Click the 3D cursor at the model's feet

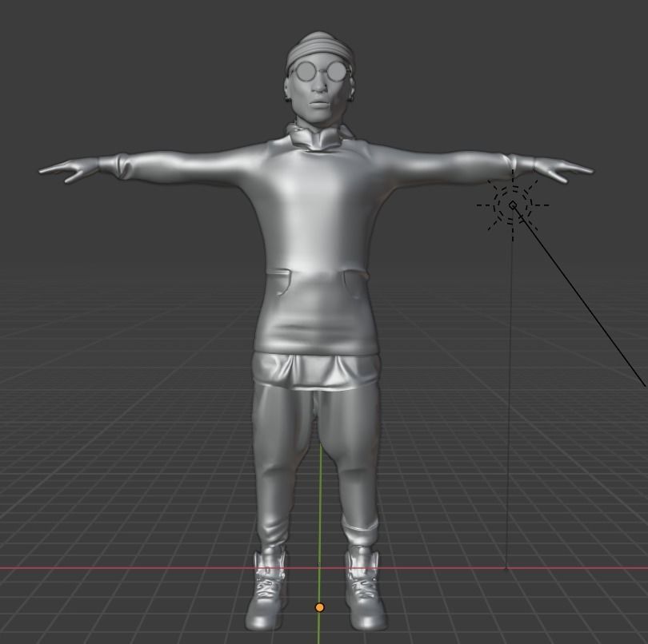[x=319, y=608]
